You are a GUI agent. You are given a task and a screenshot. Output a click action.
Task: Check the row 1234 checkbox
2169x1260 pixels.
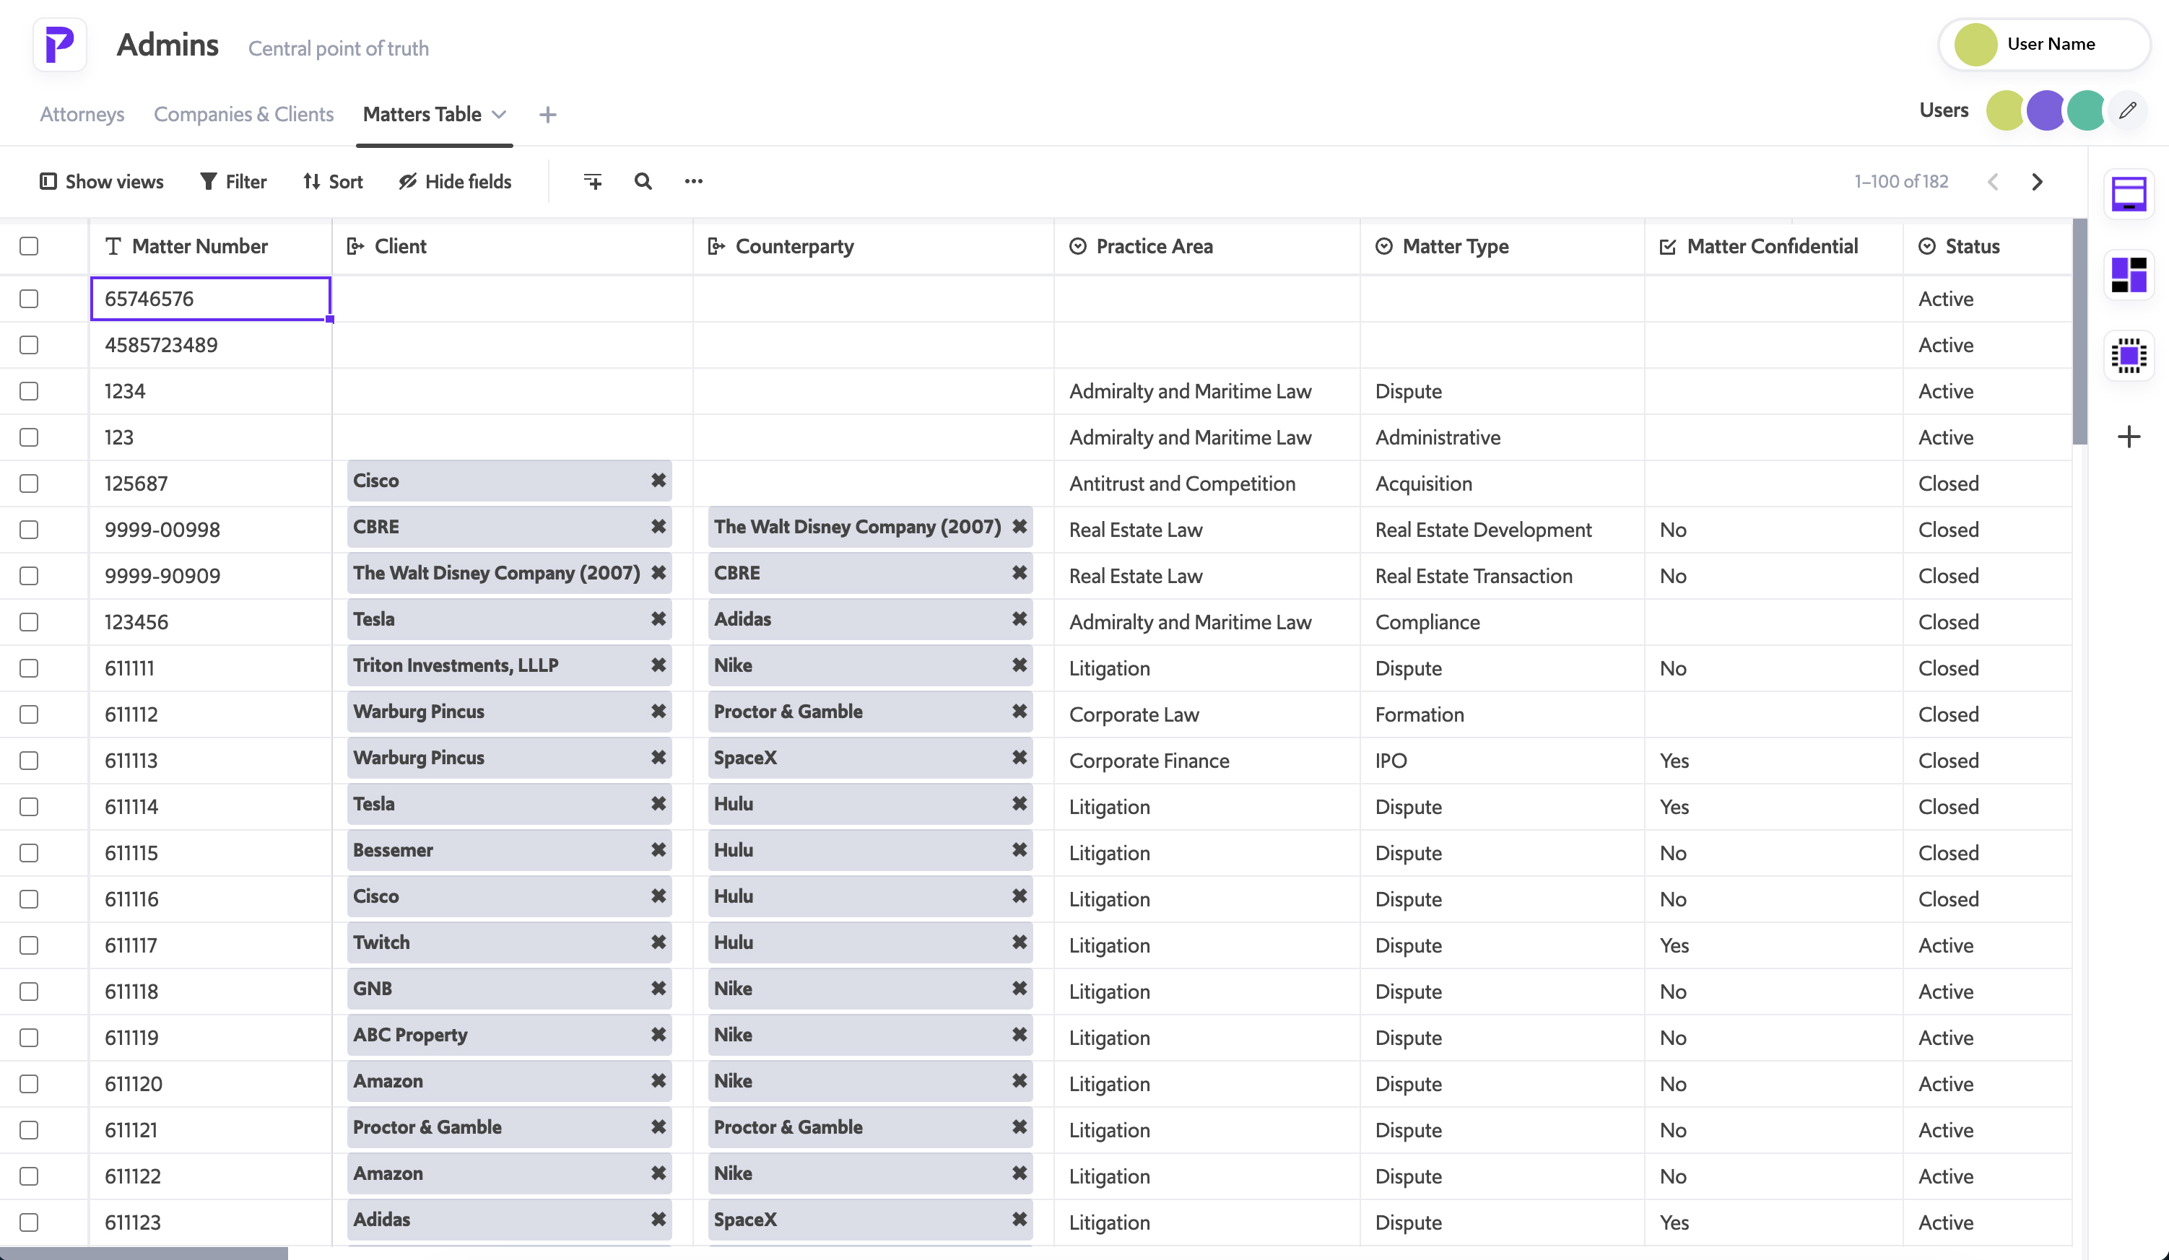(x=30, y=391)
